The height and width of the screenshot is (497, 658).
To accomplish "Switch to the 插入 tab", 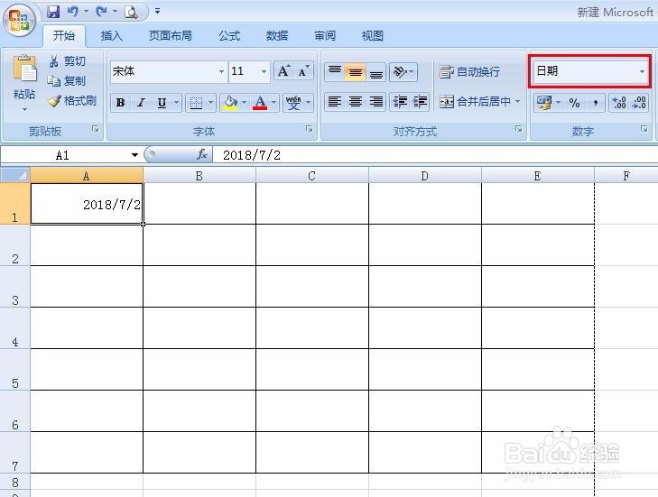I will coord(112,36).
